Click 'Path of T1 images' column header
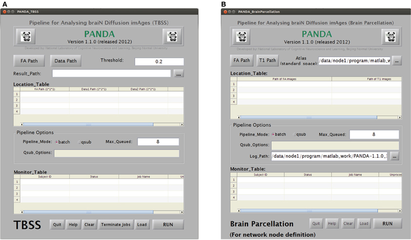This screenshot has width=411, height=240. pyautogui.click(x=367, y=79)
